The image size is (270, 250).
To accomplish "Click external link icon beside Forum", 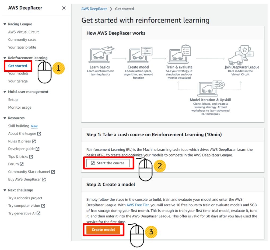I will [x=22, y=164].
